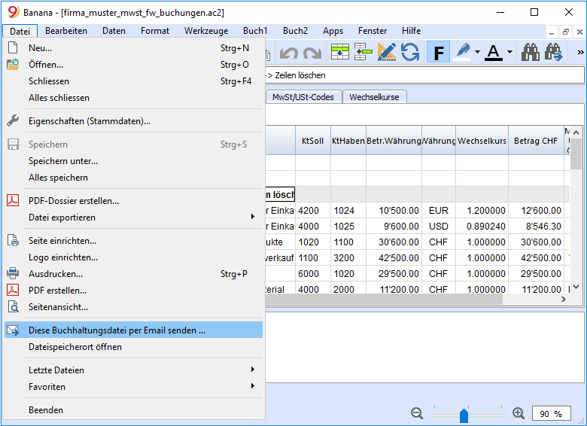Open the Daten menu
The image size is (587, 426).
click(114, 31)
